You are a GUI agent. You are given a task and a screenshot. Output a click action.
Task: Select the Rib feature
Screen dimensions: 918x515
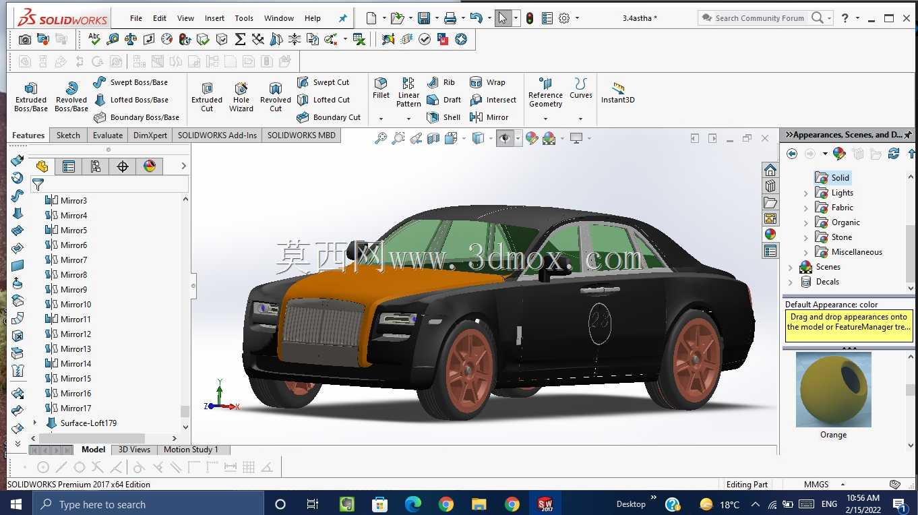coord(441,82)
